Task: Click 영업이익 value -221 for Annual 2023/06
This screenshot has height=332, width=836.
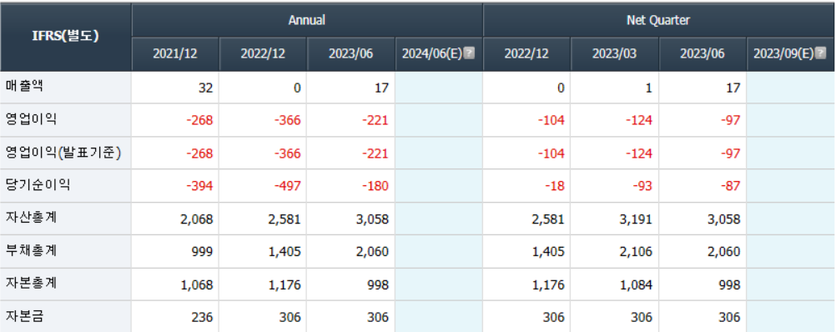Action: pyautogui.click(x=375, y=120)
